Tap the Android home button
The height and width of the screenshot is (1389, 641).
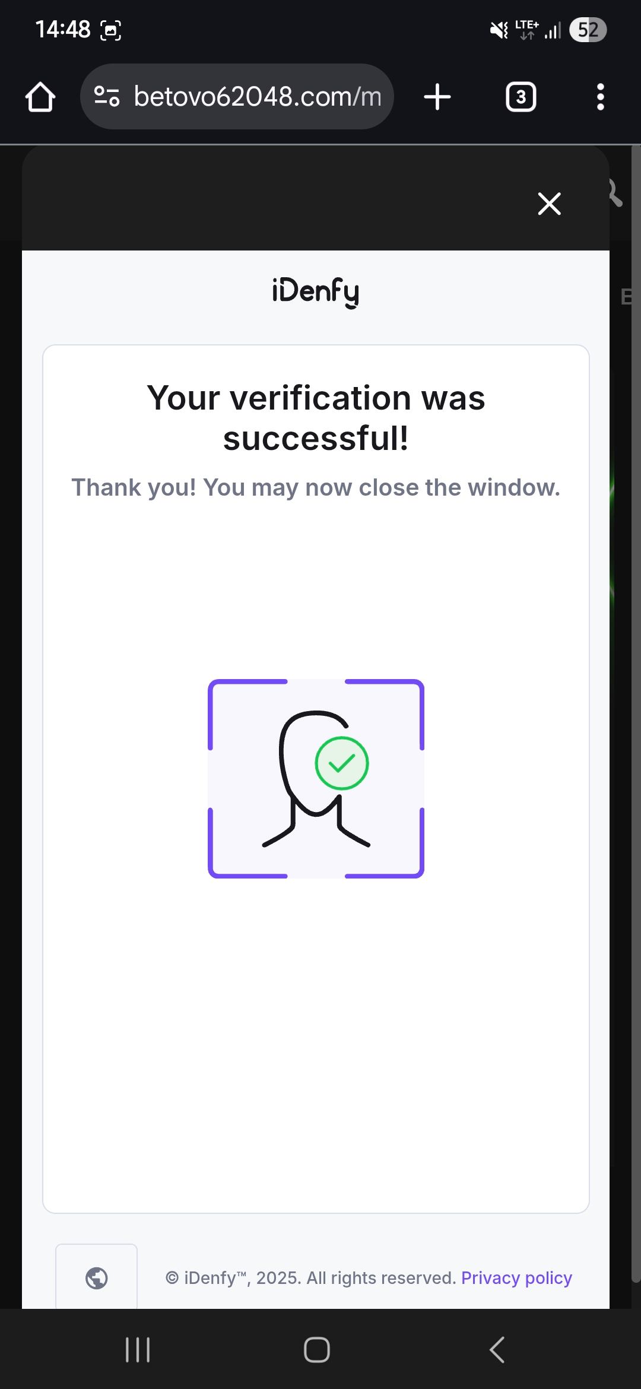[x=317, y=1350]
